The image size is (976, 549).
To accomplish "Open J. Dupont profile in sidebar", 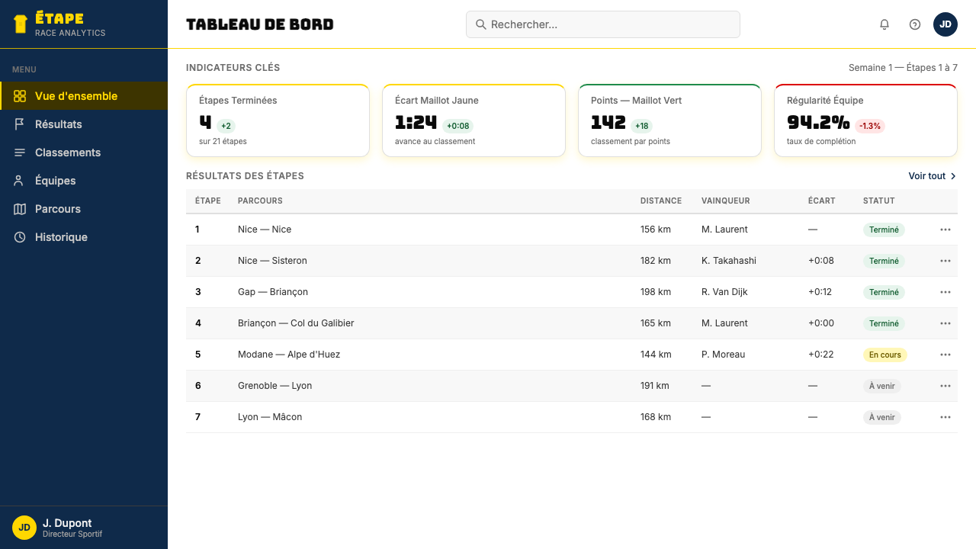I will tap(84, 528).
